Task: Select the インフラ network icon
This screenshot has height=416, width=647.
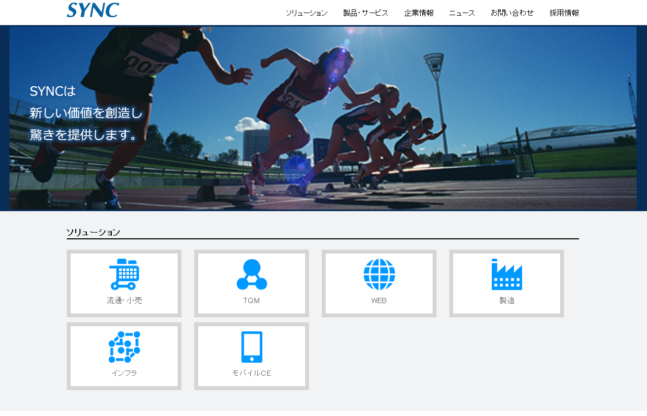Action: 124,347
